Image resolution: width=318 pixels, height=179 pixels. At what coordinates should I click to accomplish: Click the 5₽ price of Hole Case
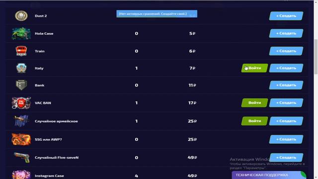pos(192,33)
